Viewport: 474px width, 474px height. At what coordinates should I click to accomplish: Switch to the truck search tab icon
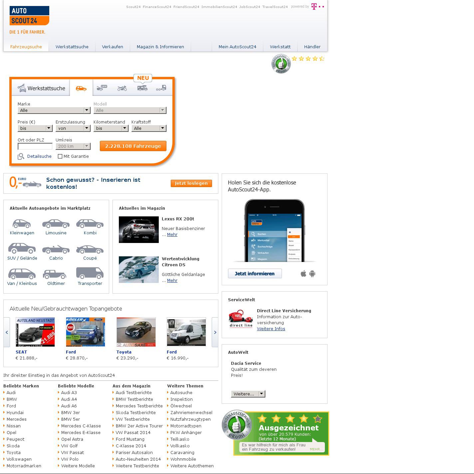click(161, 88)
